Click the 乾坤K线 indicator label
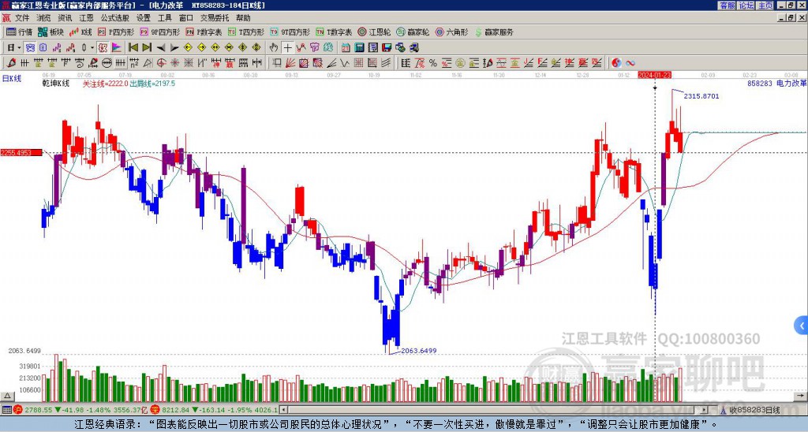 tap(56, 84)
